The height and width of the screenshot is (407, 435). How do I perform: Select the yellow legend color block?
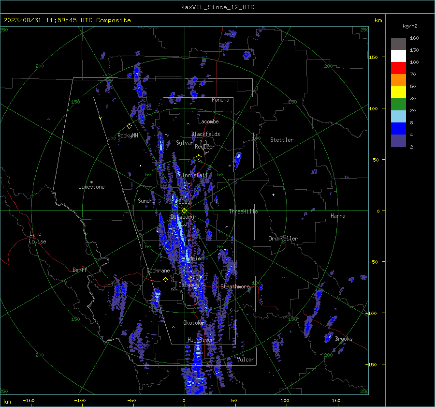398,92
